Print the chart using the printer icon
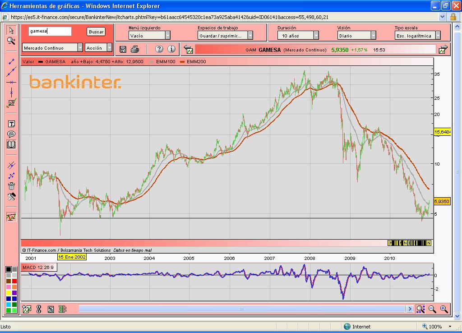Viewport: 462px width, 333px height. click(134, 49)
